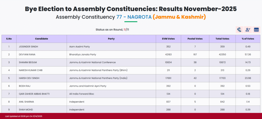The width and height of the screenshot is (262, 119).
Task: Select candidate DEVYANI RANA
Action: 27,55
